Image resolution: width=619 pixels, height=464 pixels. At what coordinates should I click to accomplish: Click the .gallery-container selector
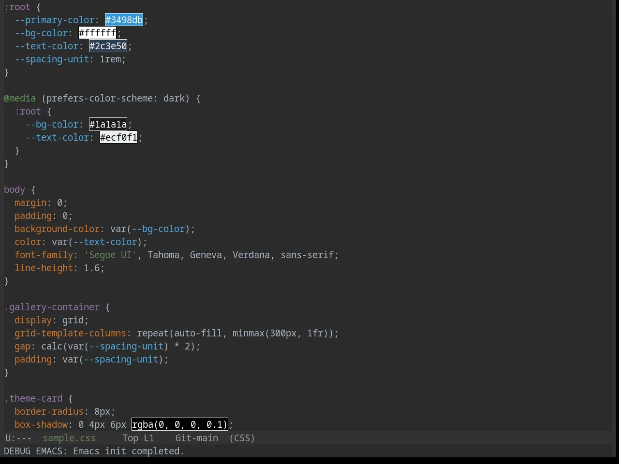(x=52, y=307)
